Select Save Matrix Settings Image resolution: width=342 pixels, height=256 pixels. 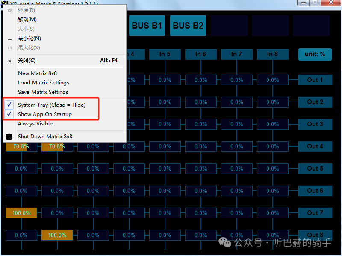coord(43,92)
